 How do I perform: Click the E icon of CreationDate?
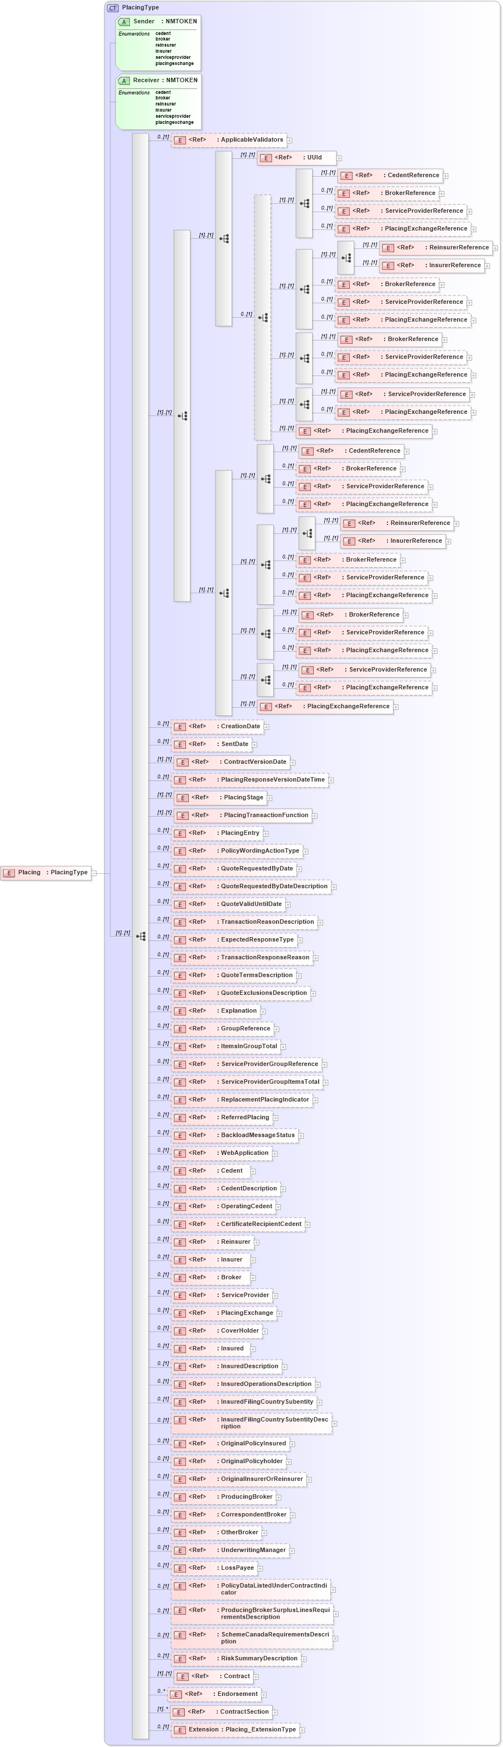(180, 727)
